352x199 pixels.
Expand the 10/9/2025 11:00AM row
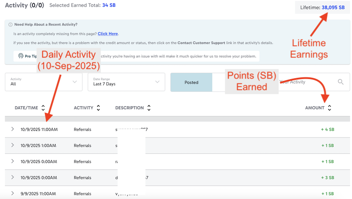[13, 129]
